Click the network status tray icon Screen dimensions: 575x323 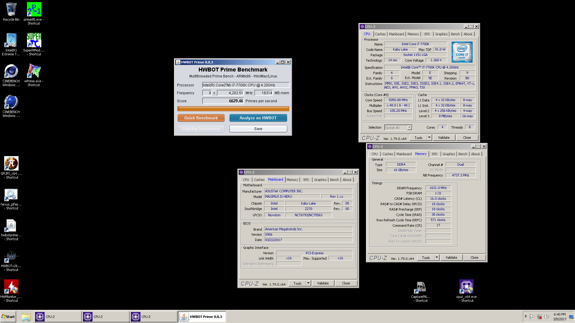[x=539, y=317]
